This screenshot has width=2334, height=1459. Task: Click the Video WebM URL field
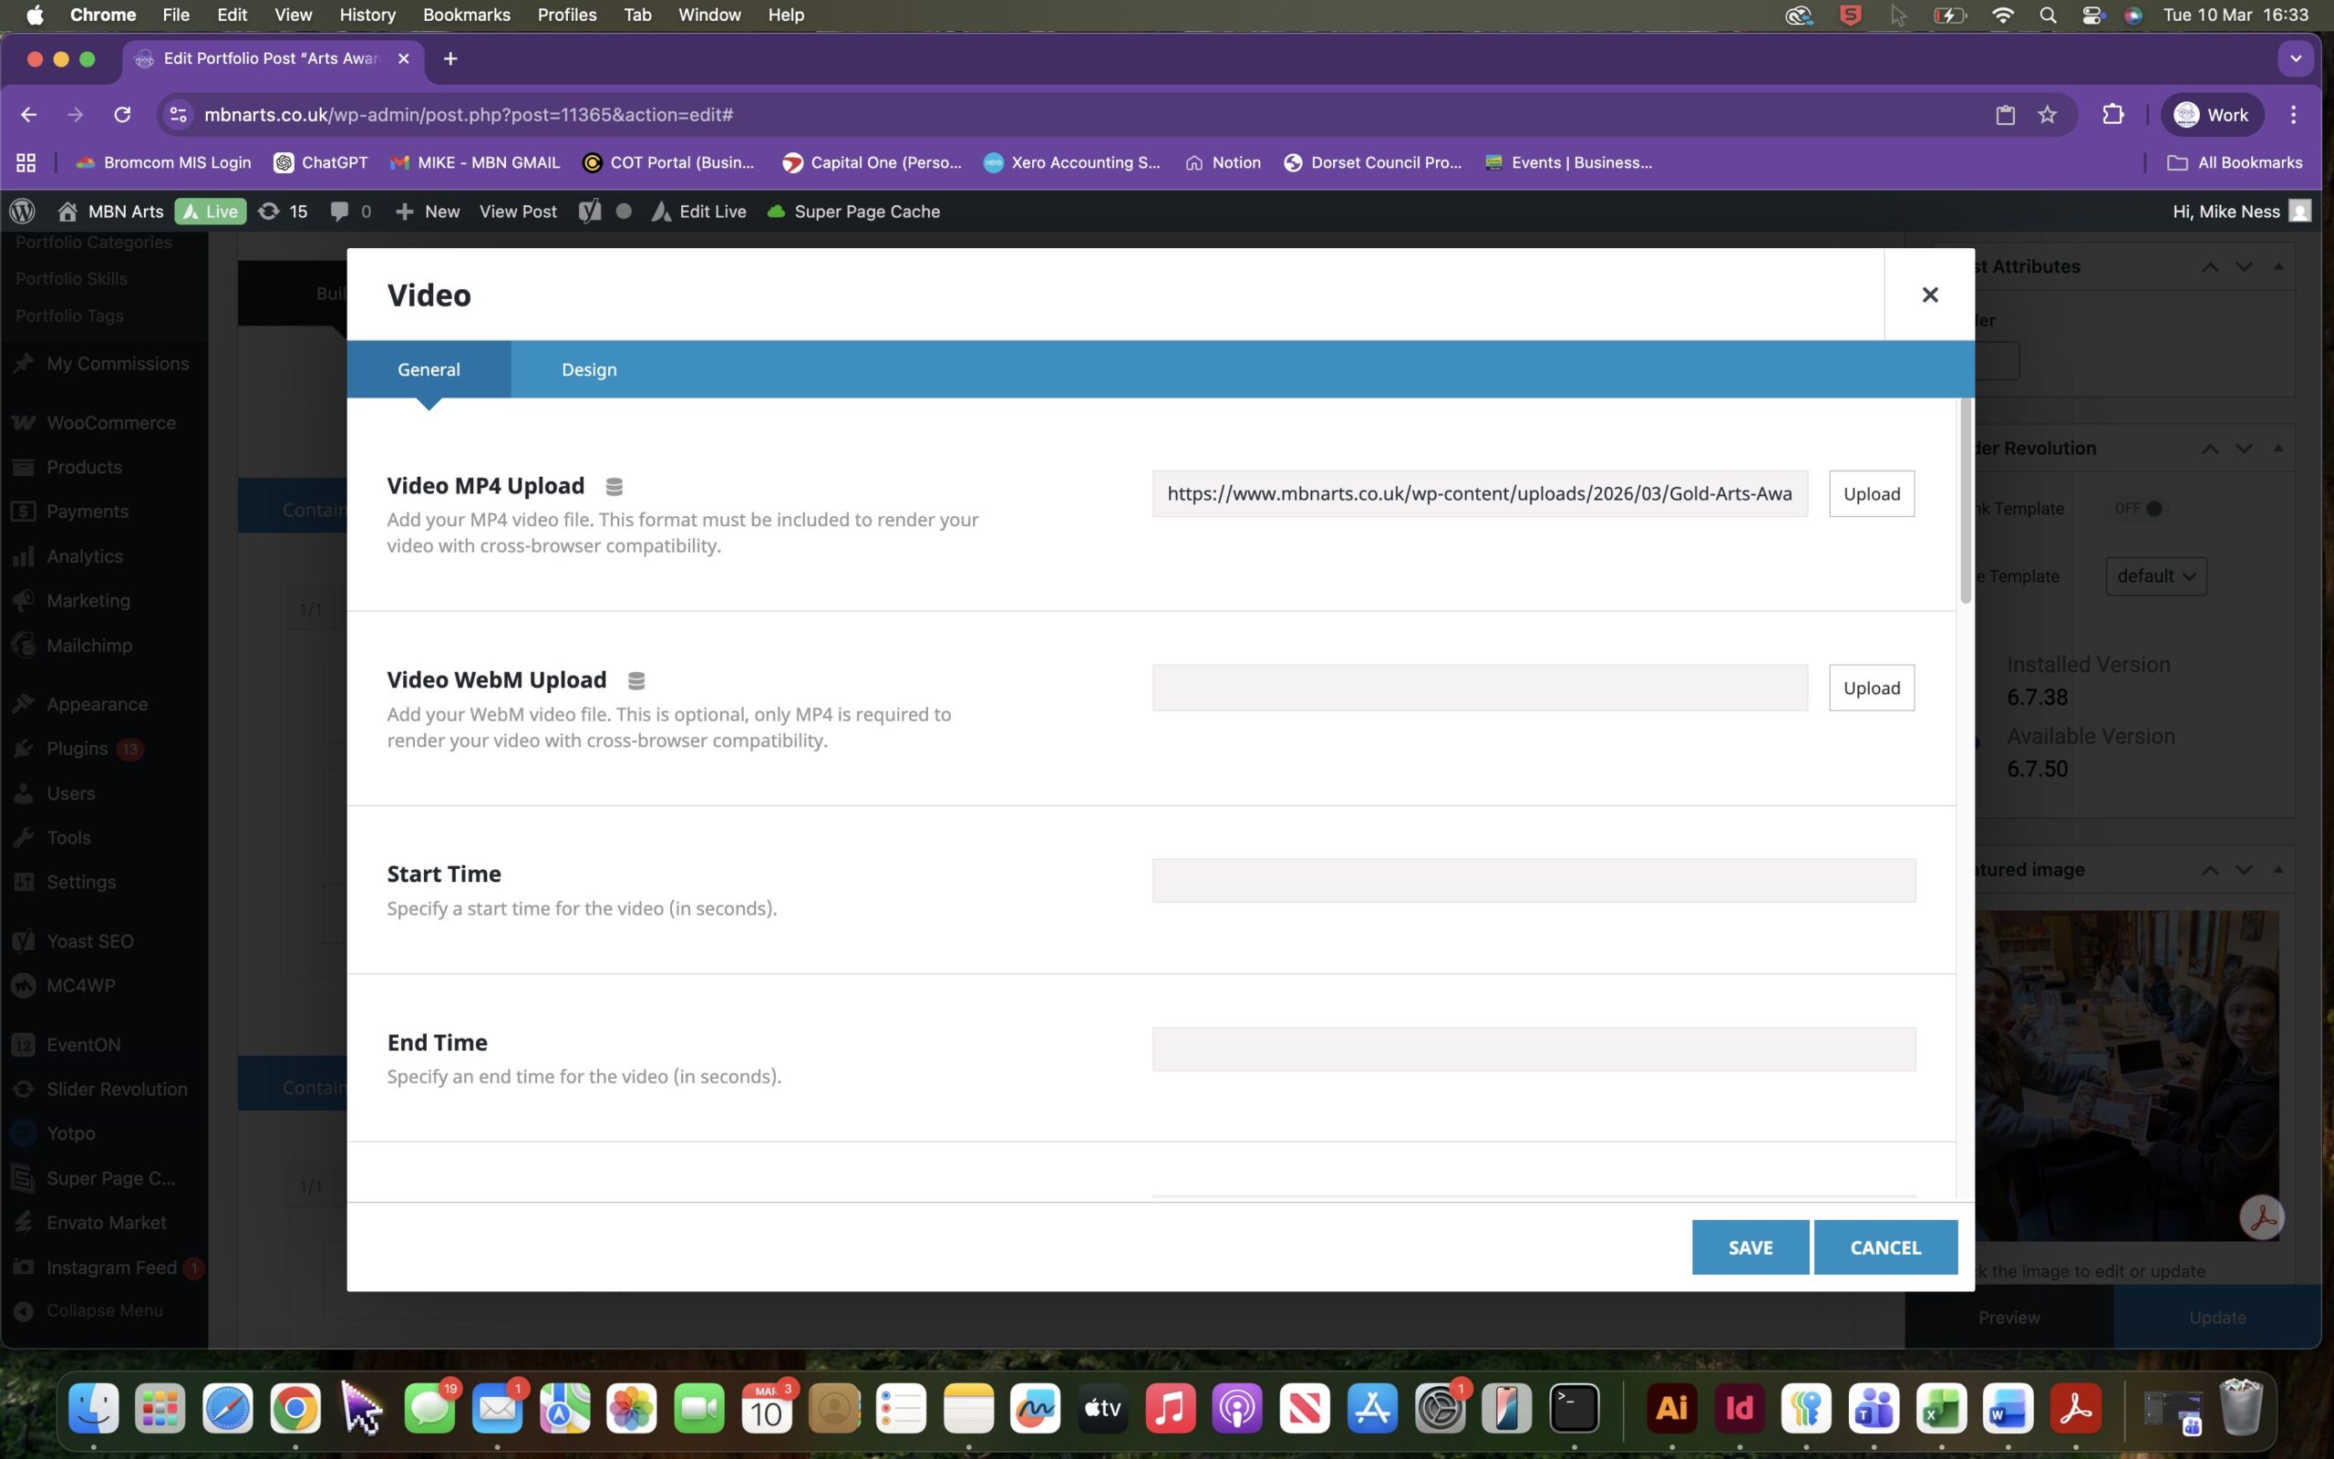click(1480, 688)
